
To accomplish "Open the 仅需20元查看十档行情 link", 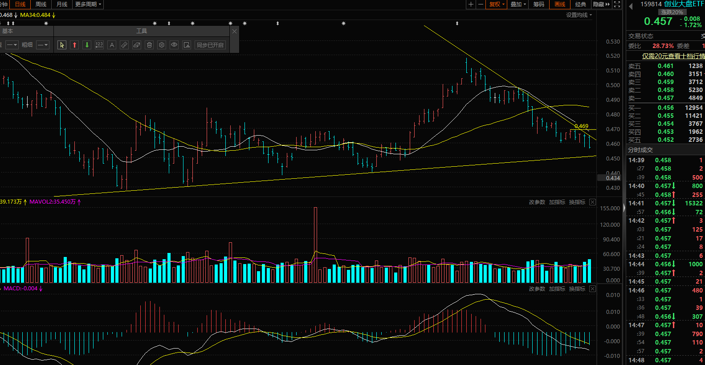I will point(673,56).
